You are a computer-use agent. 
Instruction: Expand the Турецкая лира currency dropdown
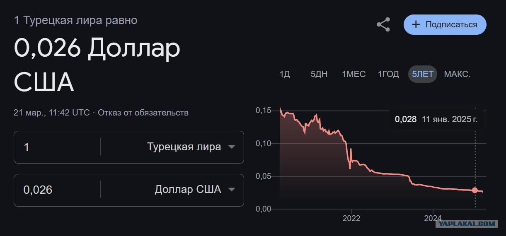(x=172, y=147)
